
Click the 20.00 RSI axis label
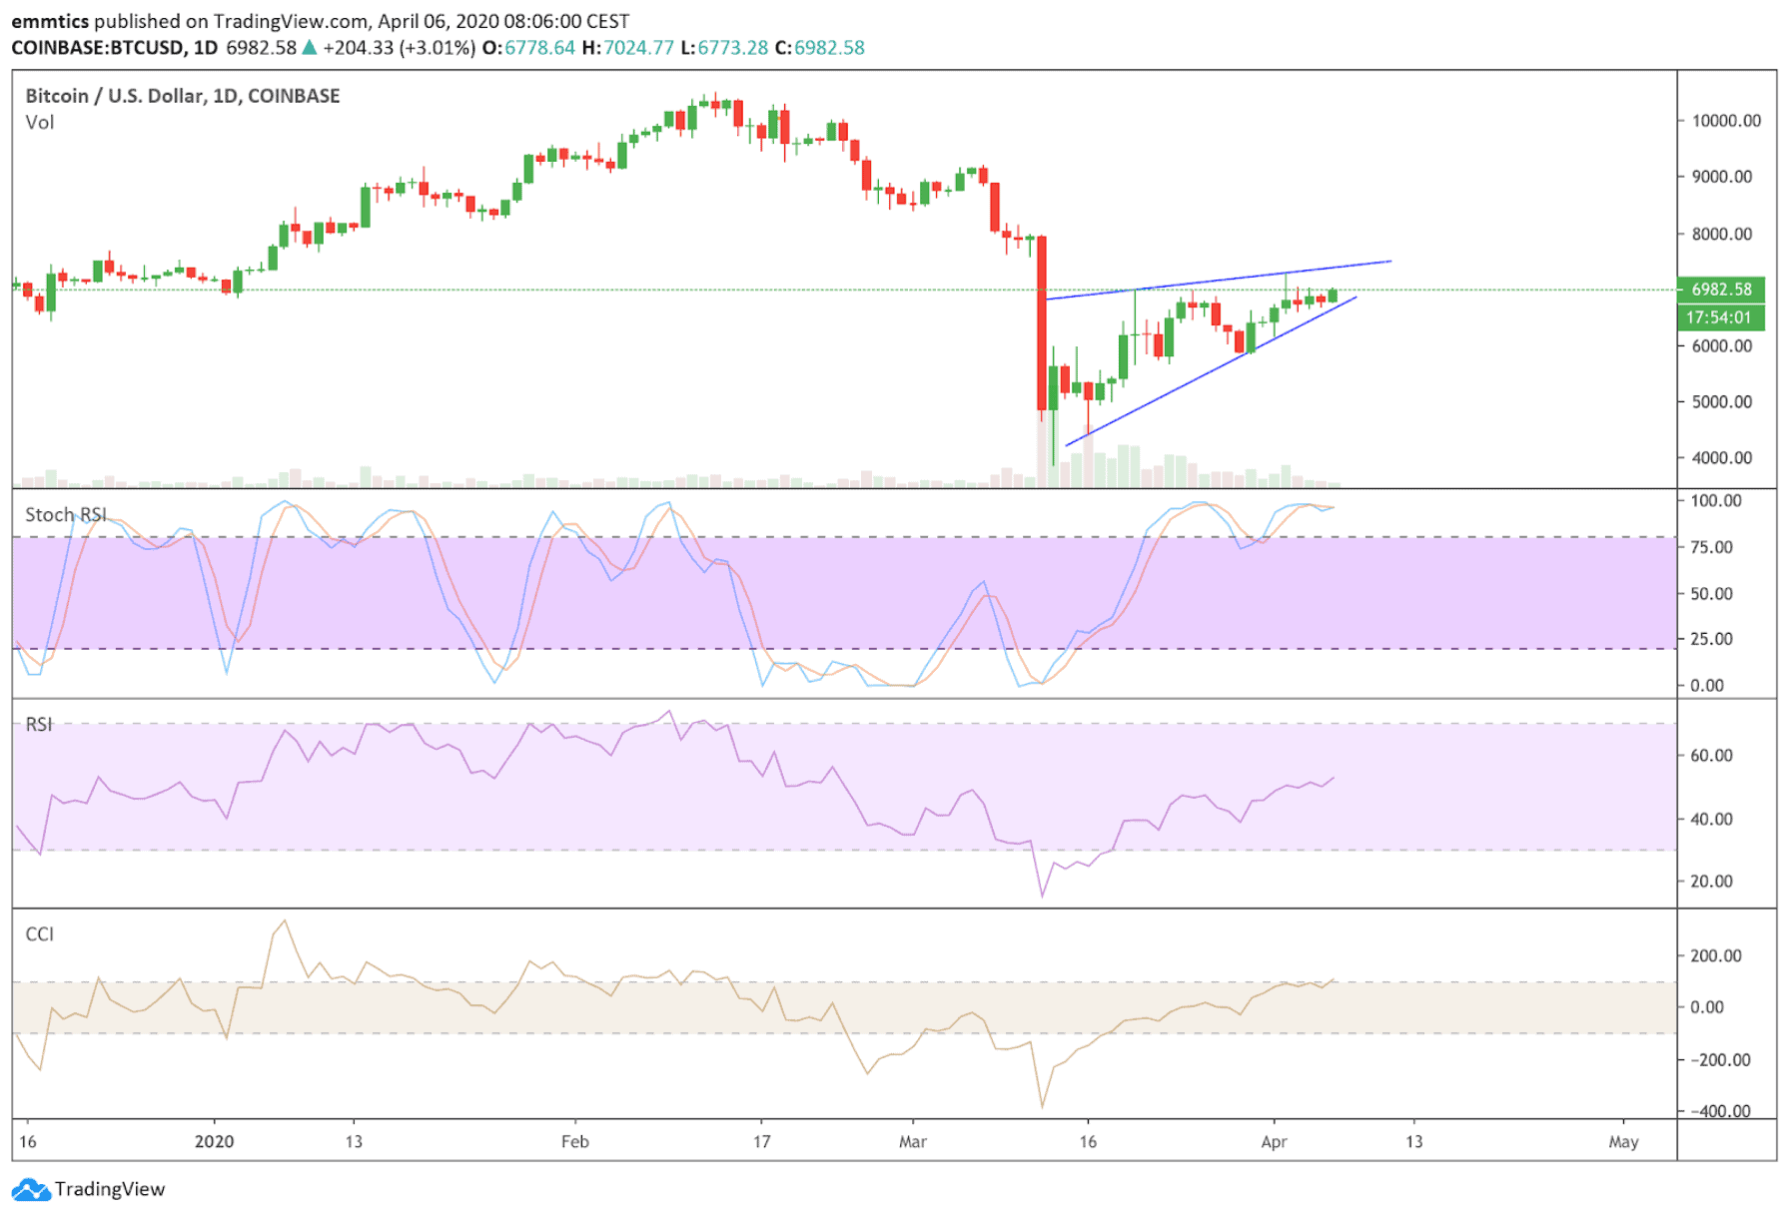pos(1712,882)
